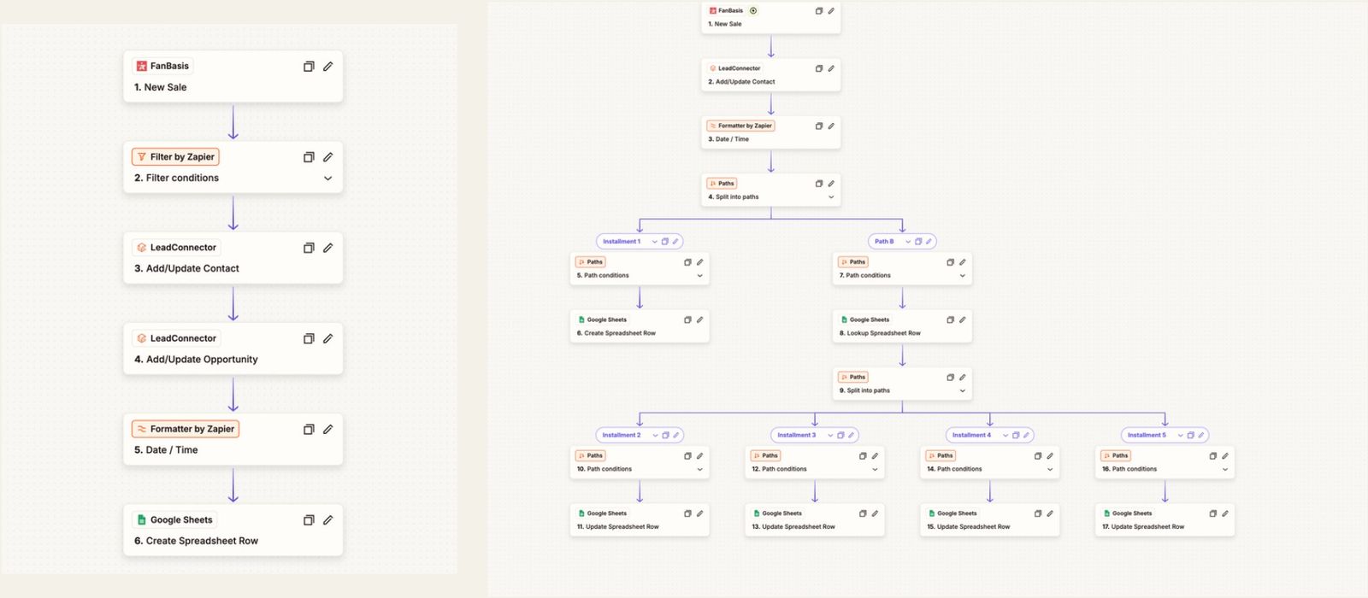The width and height of the screenshot is (1368, 598).
Task: Expand the '10. Path conditions' chevron
Action: (x=699, y=470)
